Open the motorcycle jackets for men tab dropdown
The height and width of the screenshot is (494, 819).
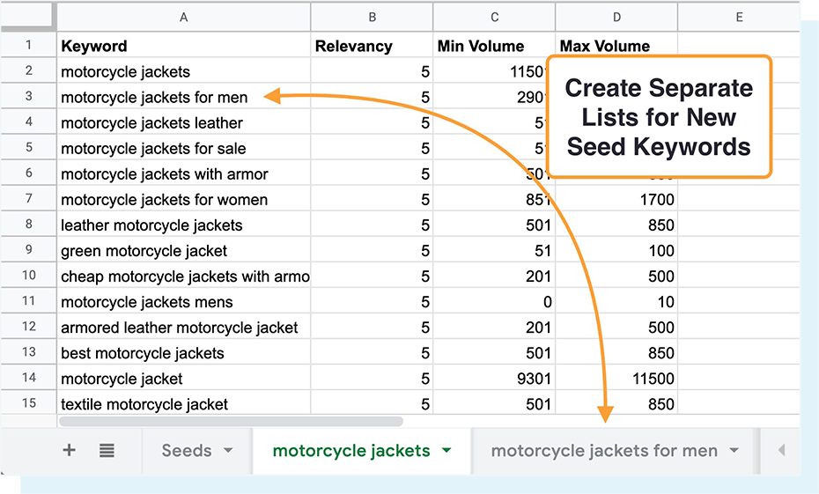pos(734,451)
